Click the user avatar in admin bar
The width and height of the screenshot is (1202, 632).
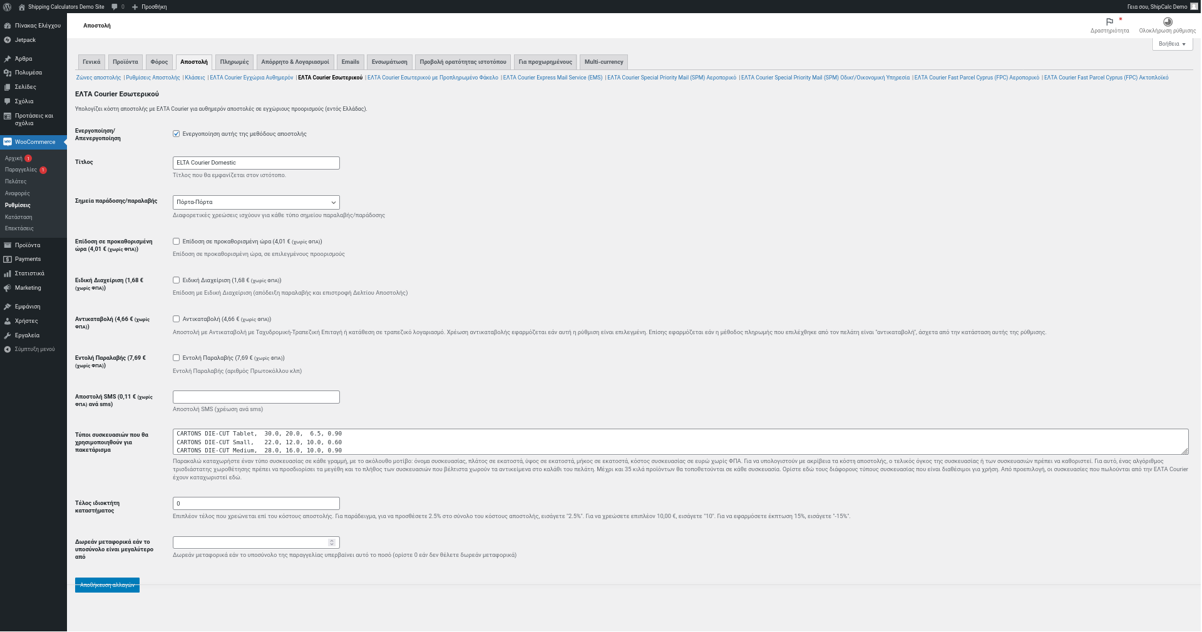(x=1194, y=6)
